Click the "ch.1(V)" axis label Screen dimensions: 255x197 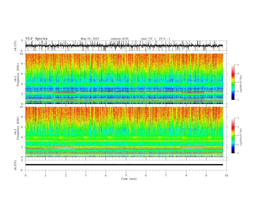tap(15, 46)
